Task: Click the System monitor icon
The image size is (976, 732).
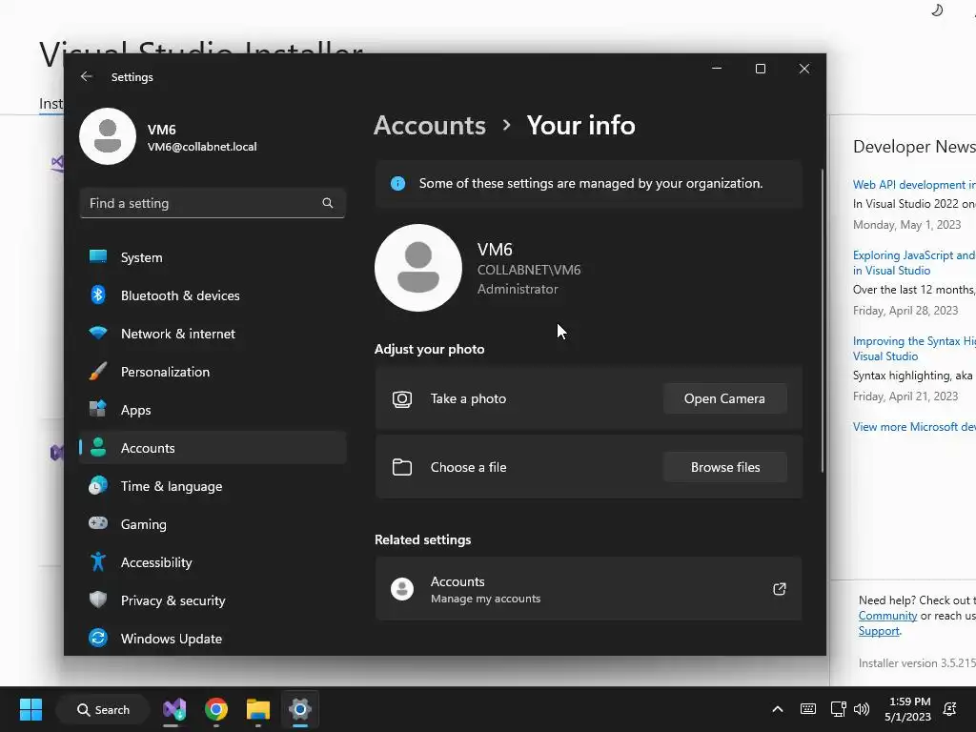Action: 98,256
